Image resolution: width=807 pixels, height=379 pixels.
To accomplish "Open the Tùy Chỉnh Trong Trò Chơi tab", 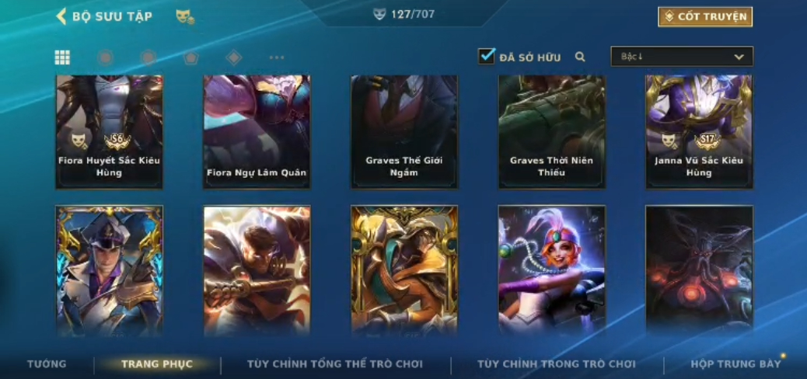I will 557,364.
